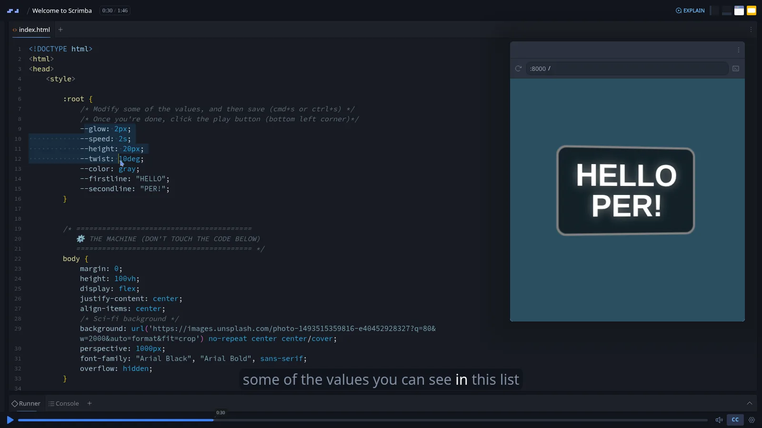Switch to the Runner tab
762x428 pixels.
(26, 403)
